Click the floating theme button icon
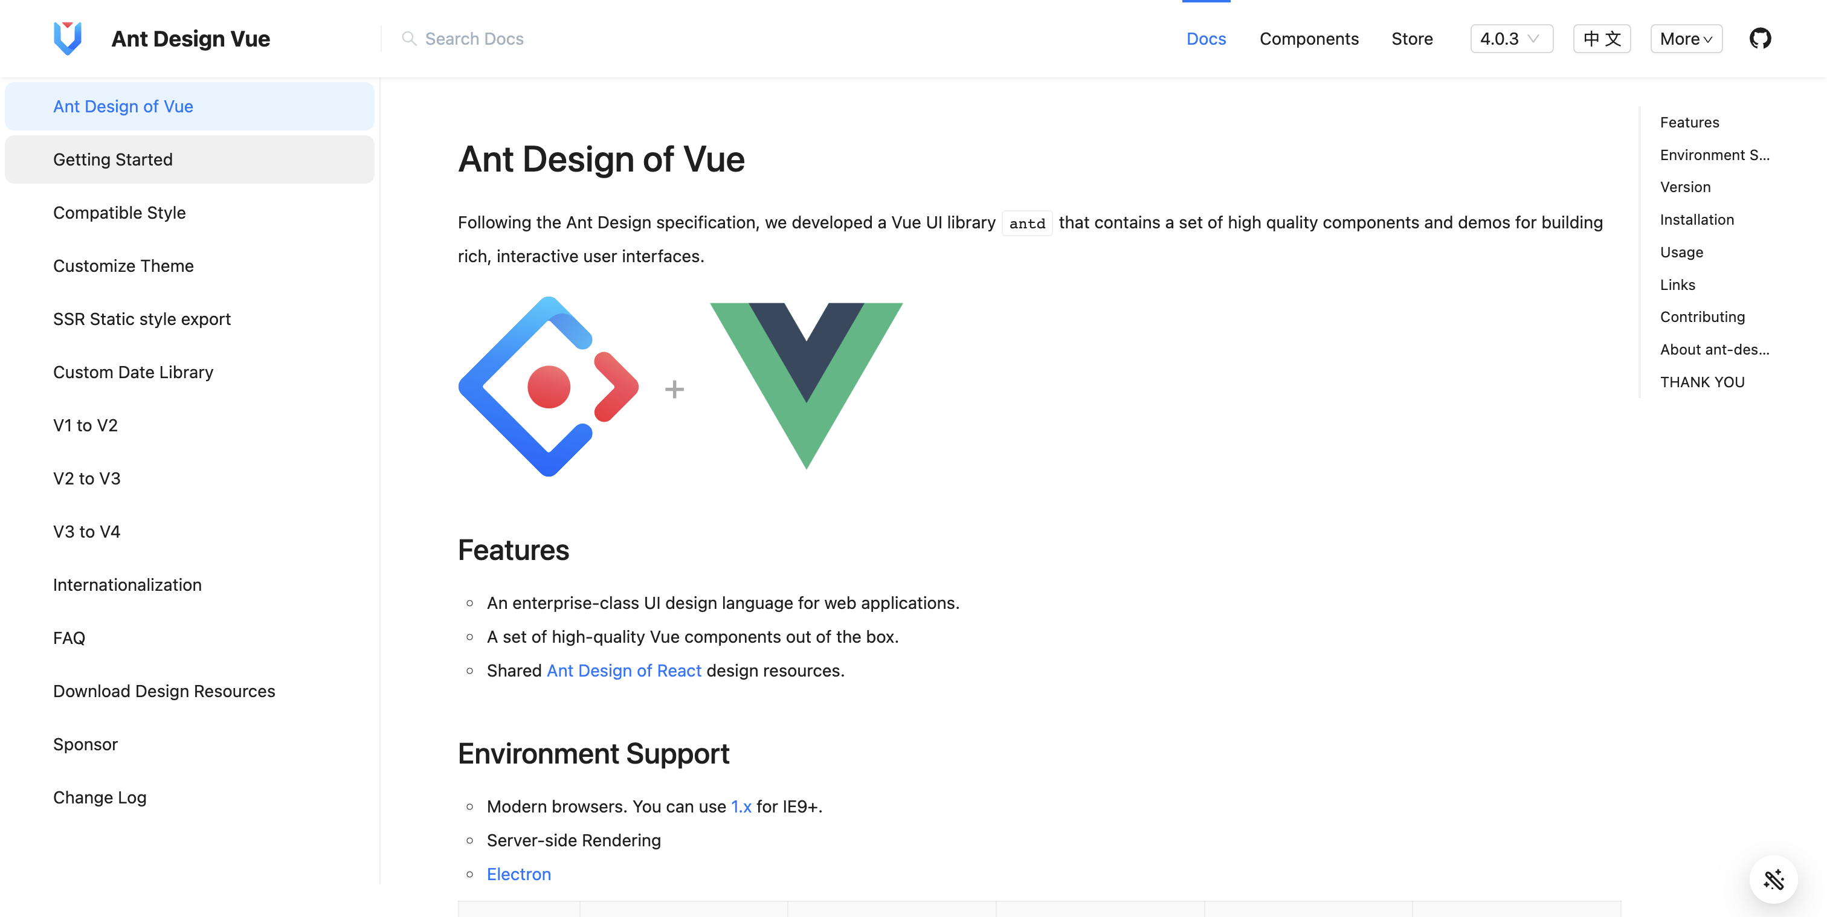The height and width of the screenshot is (917, 1827). click(1773, 880)
